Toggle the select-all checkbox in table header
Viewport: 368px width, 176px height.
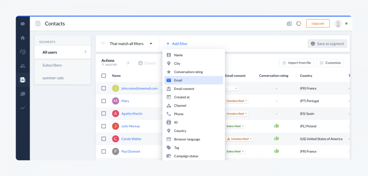click(x=104, y=75)
